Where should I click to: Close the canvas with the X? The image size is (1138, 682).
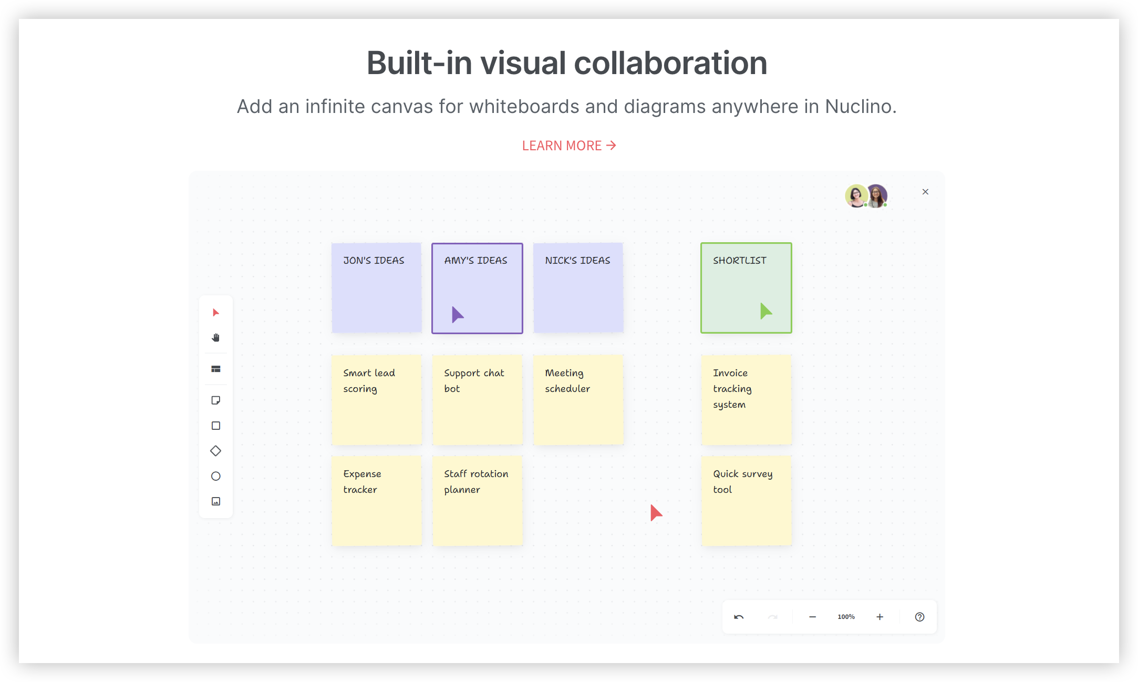925,192
